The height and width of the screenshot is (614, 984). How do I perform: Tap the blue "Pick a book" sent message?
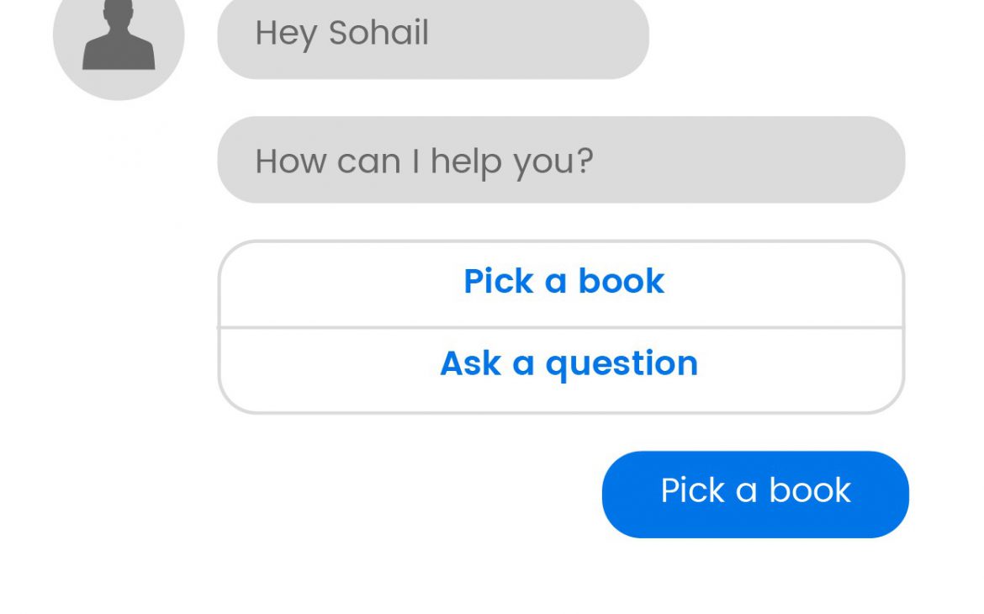point(755,494)
